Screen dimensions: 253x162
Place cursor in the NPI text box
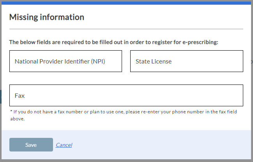[x=65, y=61]
